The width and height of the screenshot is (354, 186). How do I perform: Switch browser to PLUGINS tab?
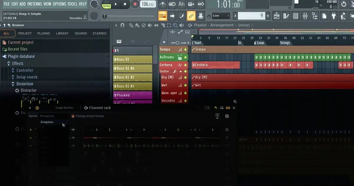tap(44, 33)
